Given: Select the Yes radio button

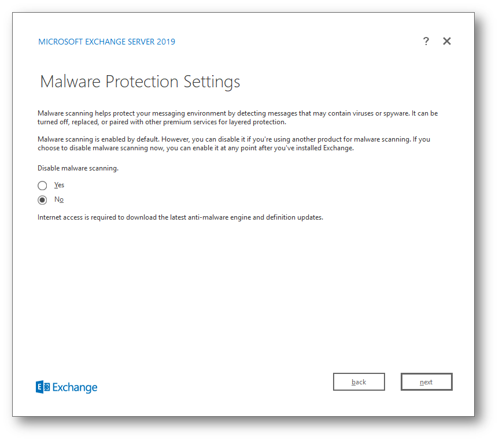Looking at the screenshot, I should pyautogui.click(x=42, y=186).
